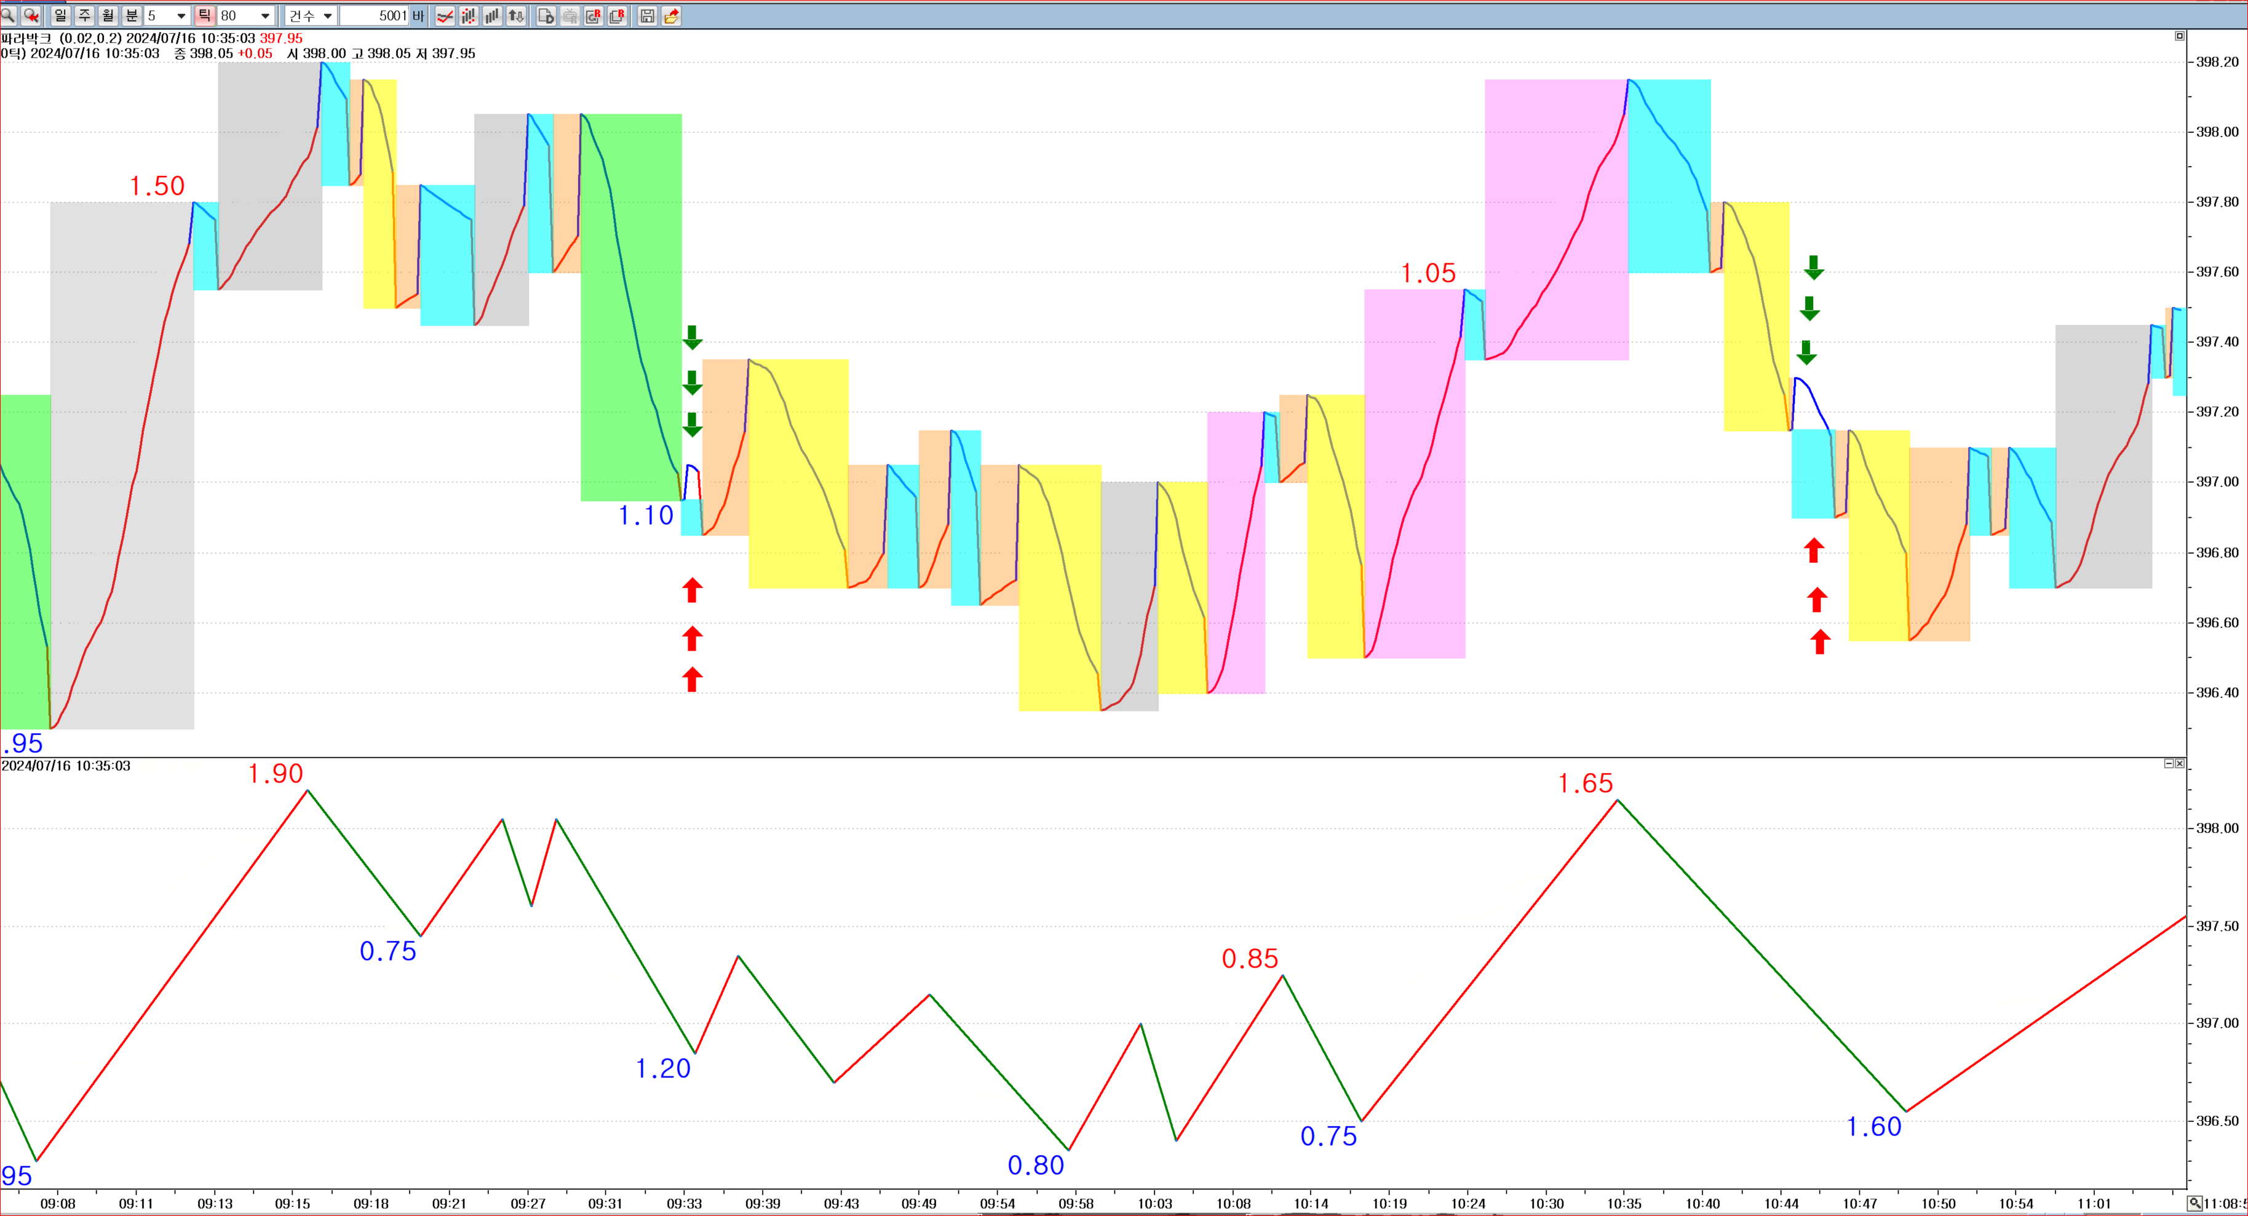The image size is (2248, 1216).
Task: Open the minute interval dropdown showing 5
Action: [181, 16]
